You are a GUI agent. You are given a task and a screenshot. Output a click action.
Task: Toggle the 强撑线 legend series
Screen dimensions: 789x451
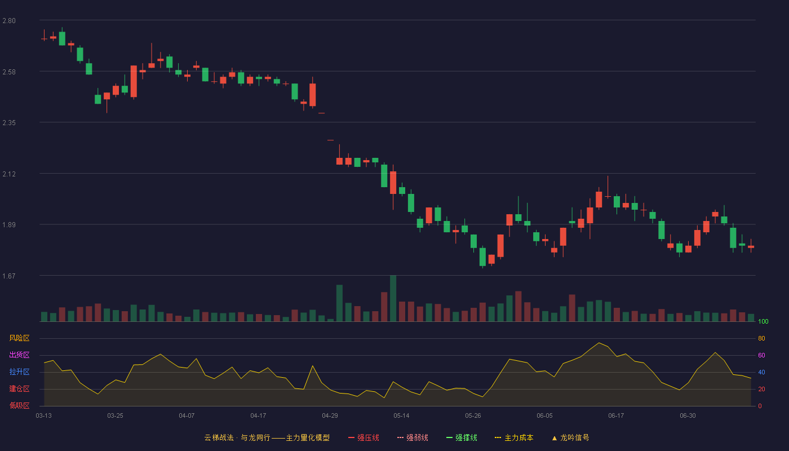click(462, 437)
